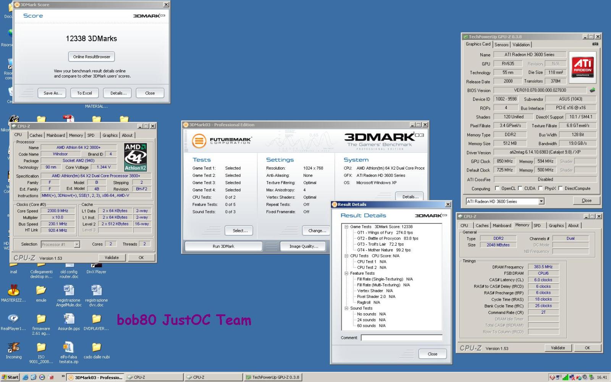This screenshot has width=611, height=382.
Task: Click the system tray clock 16.41
Action: (602, 377)
